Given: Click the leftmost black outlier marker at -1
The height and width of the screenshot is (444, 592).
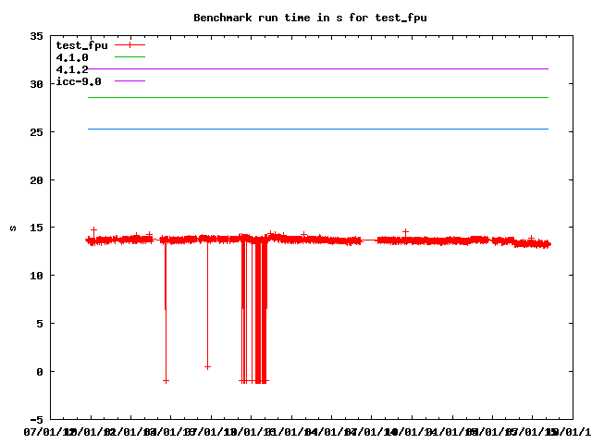Looking at the screenshot, I should point(166,380).
